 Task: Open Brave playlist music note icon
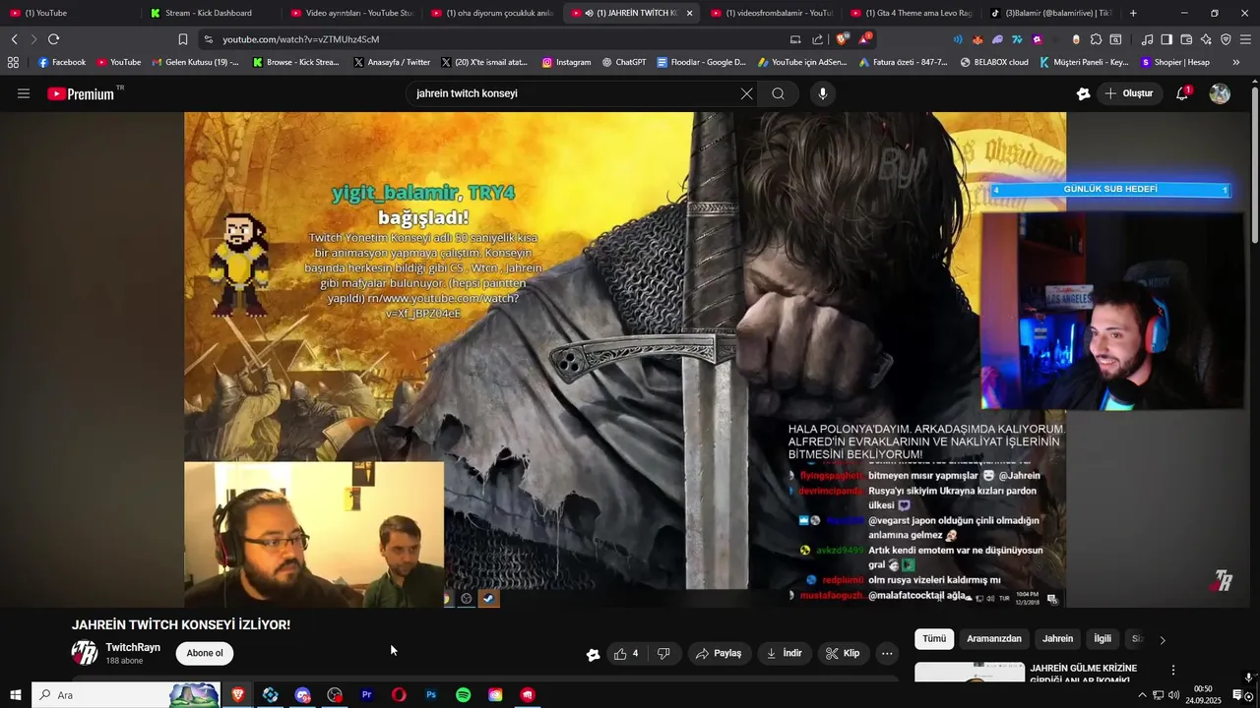1147,39
